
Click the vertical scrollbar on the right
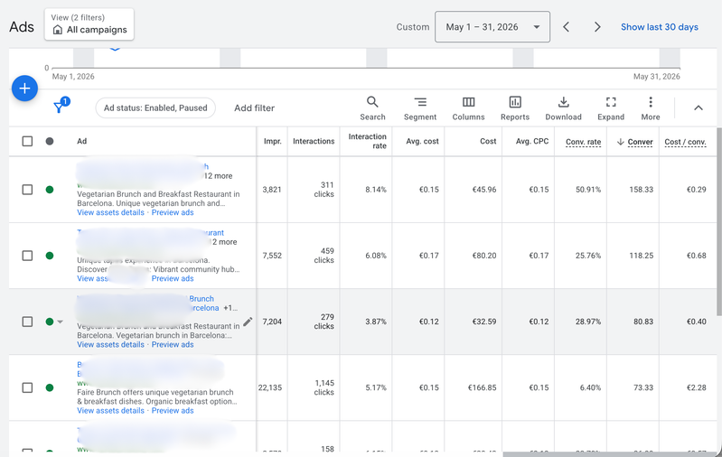coord(719,221)
